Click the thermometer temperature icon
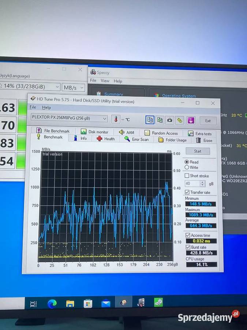The width and height of the screenshot is (247, 330). point(116,119)
